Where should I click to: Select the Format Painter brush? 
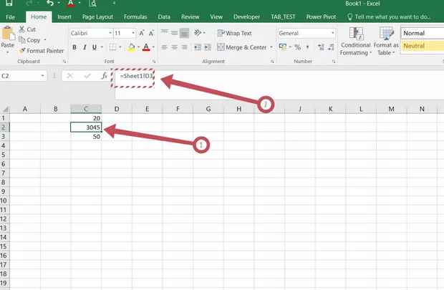(21, 51)
